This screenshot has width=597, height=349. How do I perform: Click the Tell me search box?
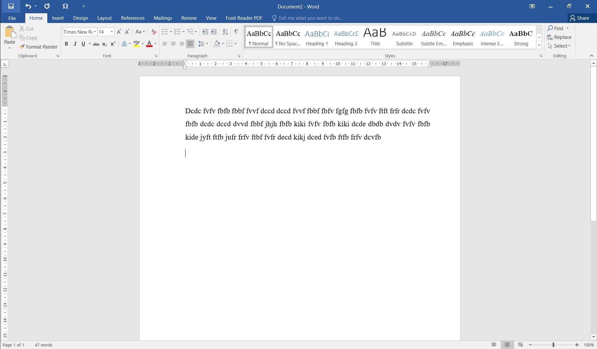[x=310, y=18]
